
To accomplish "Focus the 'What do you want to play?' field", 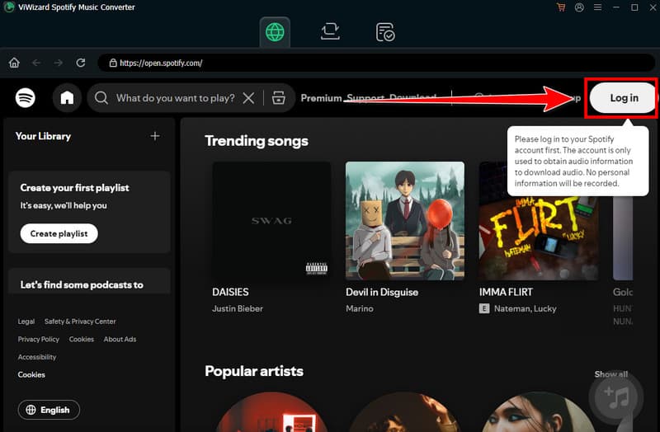I will (x=176, y=98).
